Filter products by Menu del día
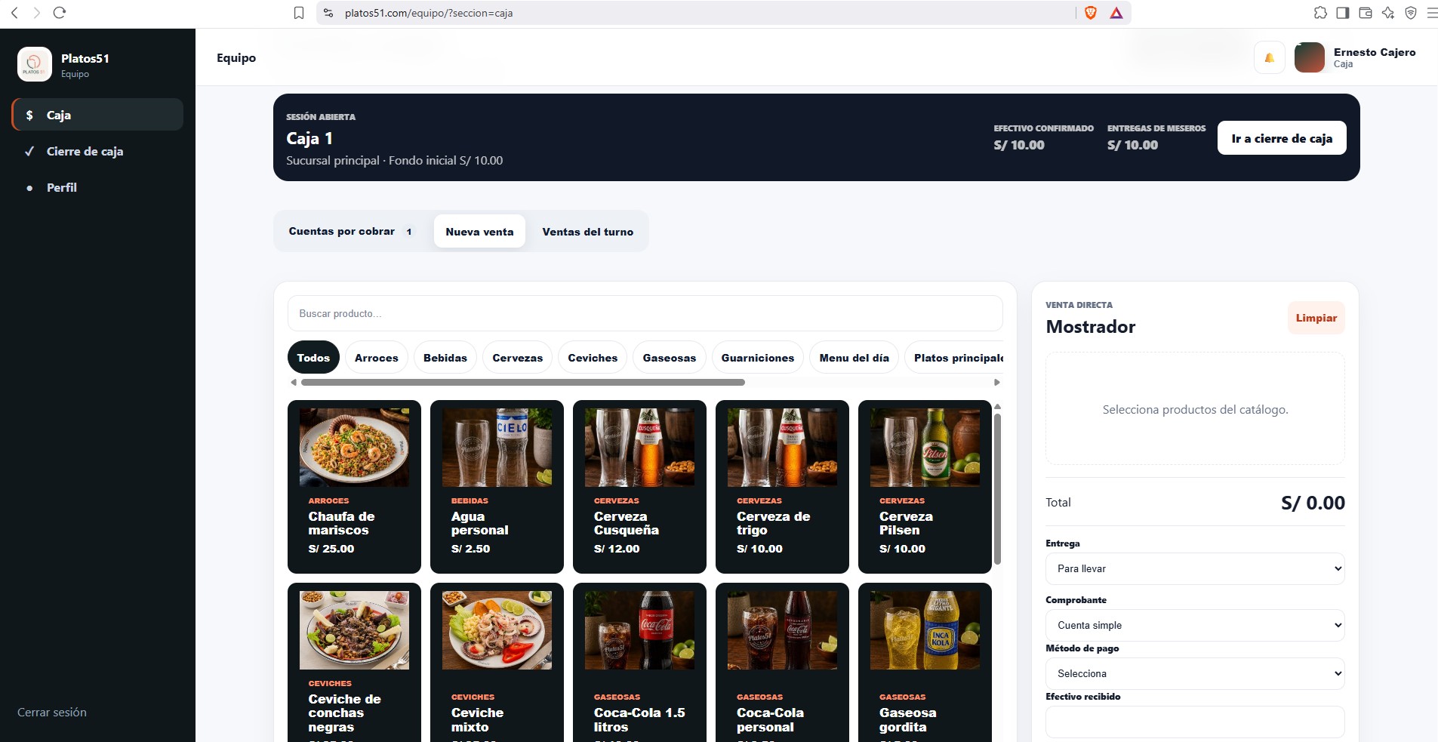This screenshot has width=1438, height=742. point(854,358)
